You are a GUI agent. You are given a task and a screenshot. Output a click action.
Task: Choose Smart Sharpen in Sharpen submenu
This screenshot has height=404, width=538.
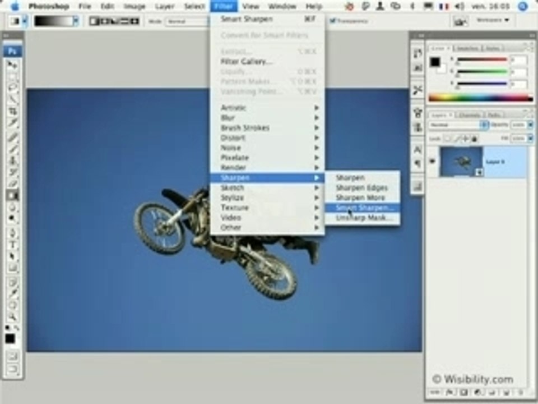point(363,208)
